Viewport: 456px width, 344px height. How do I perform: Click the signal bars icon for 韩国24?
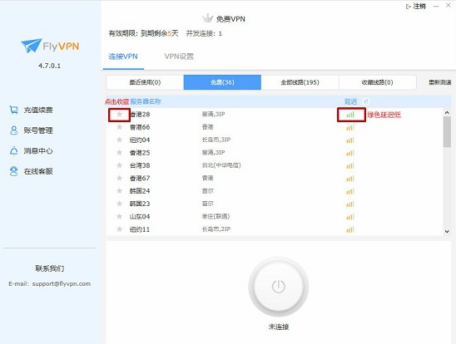pyautogui.click(x=350, y=191)
